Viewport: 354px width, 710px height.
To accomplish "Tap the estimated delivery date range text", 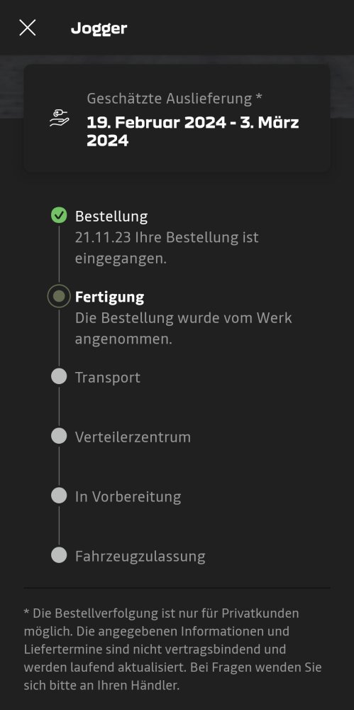I will click(193, 131).
